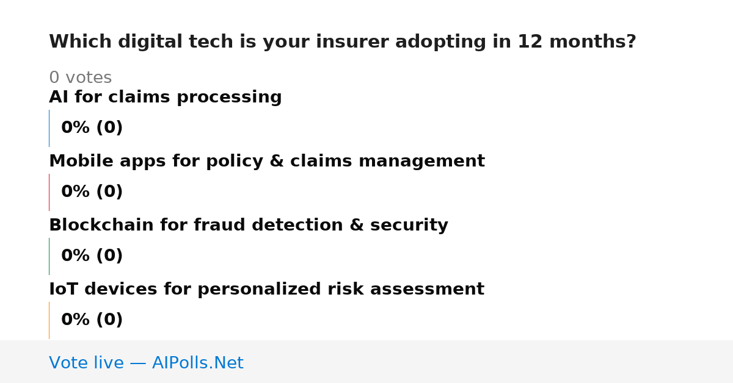Viewport: 733px width, 383px height.
Task: Click the blue bar under AI for claims processing
Action: tap(49, 128)
